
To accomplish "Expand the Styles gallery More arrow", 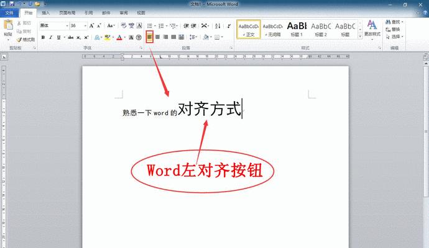I will [361, 36].
